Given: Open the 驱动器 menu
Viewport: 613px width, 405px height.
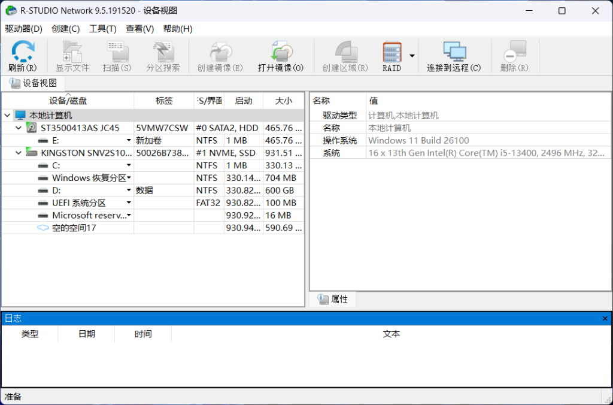Looking at the screenshot, I should pyautogui.click(x=23, y=28).
